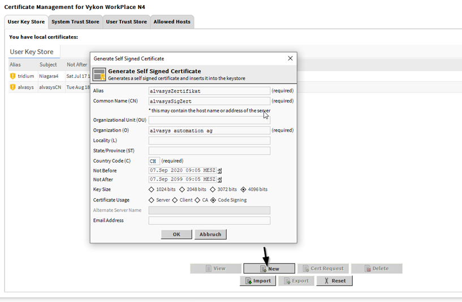Click the Niagara4 subject cell
The image size is (462, 302).
point(49,76)
